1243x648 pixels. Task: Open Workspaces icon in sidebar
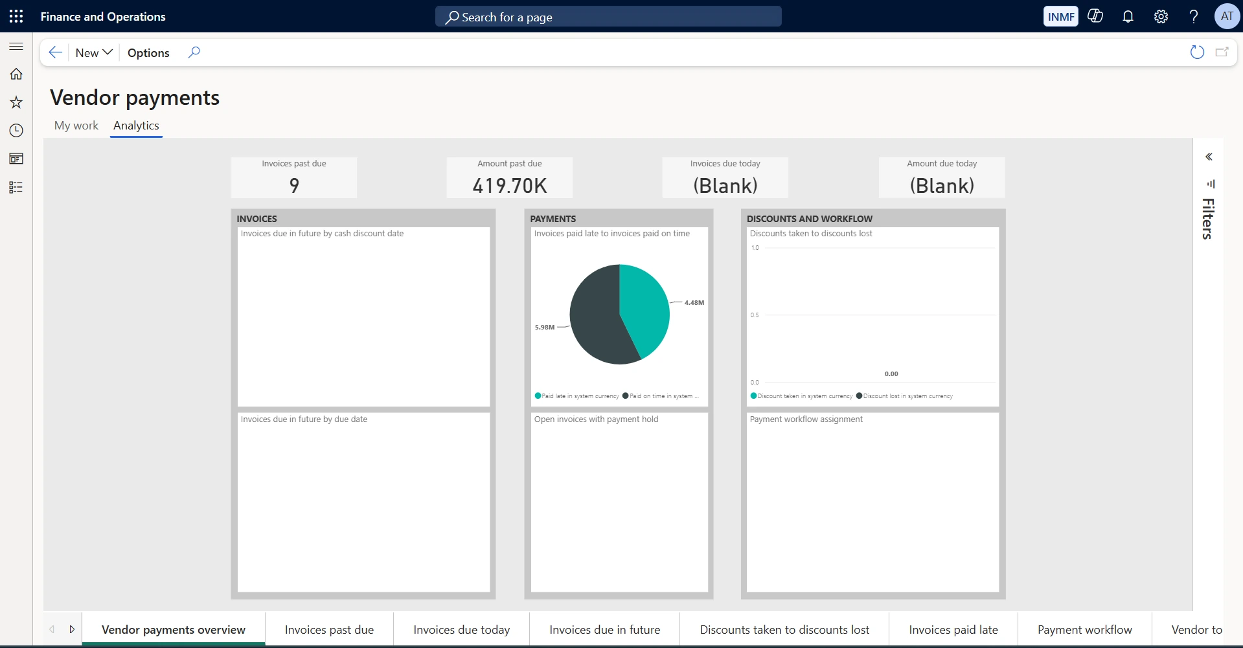point(16,159)
